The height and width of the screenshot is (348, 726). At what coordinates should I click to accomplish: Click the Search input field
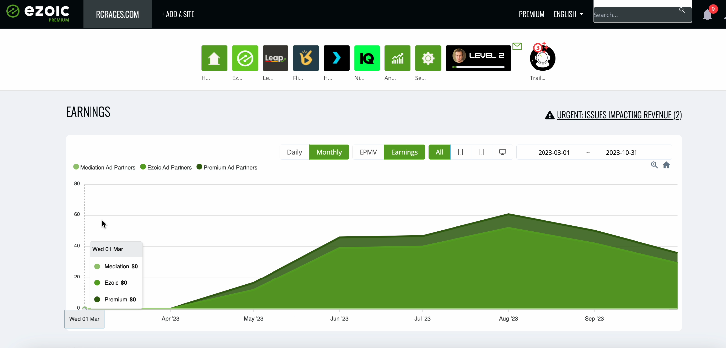pyautogui.click(x=642, y=15)
